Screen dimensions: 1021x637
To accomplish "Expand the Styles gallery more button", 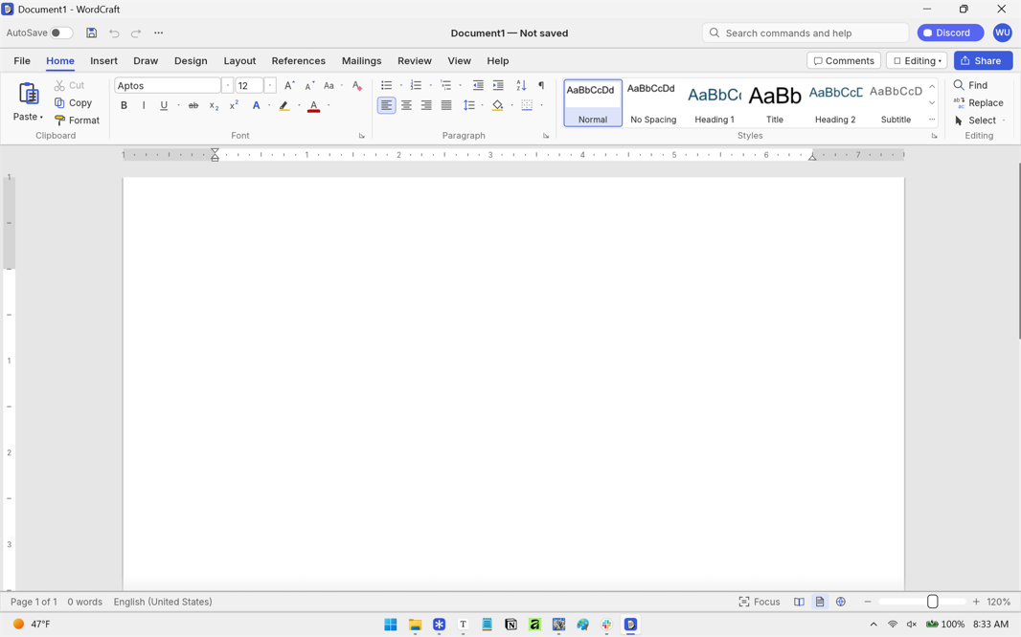I will pos(932,120).
